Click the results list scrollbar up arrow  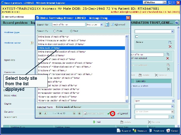(x=127, y=36)
